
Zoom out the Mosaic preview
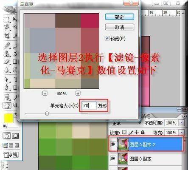(45, 93)
